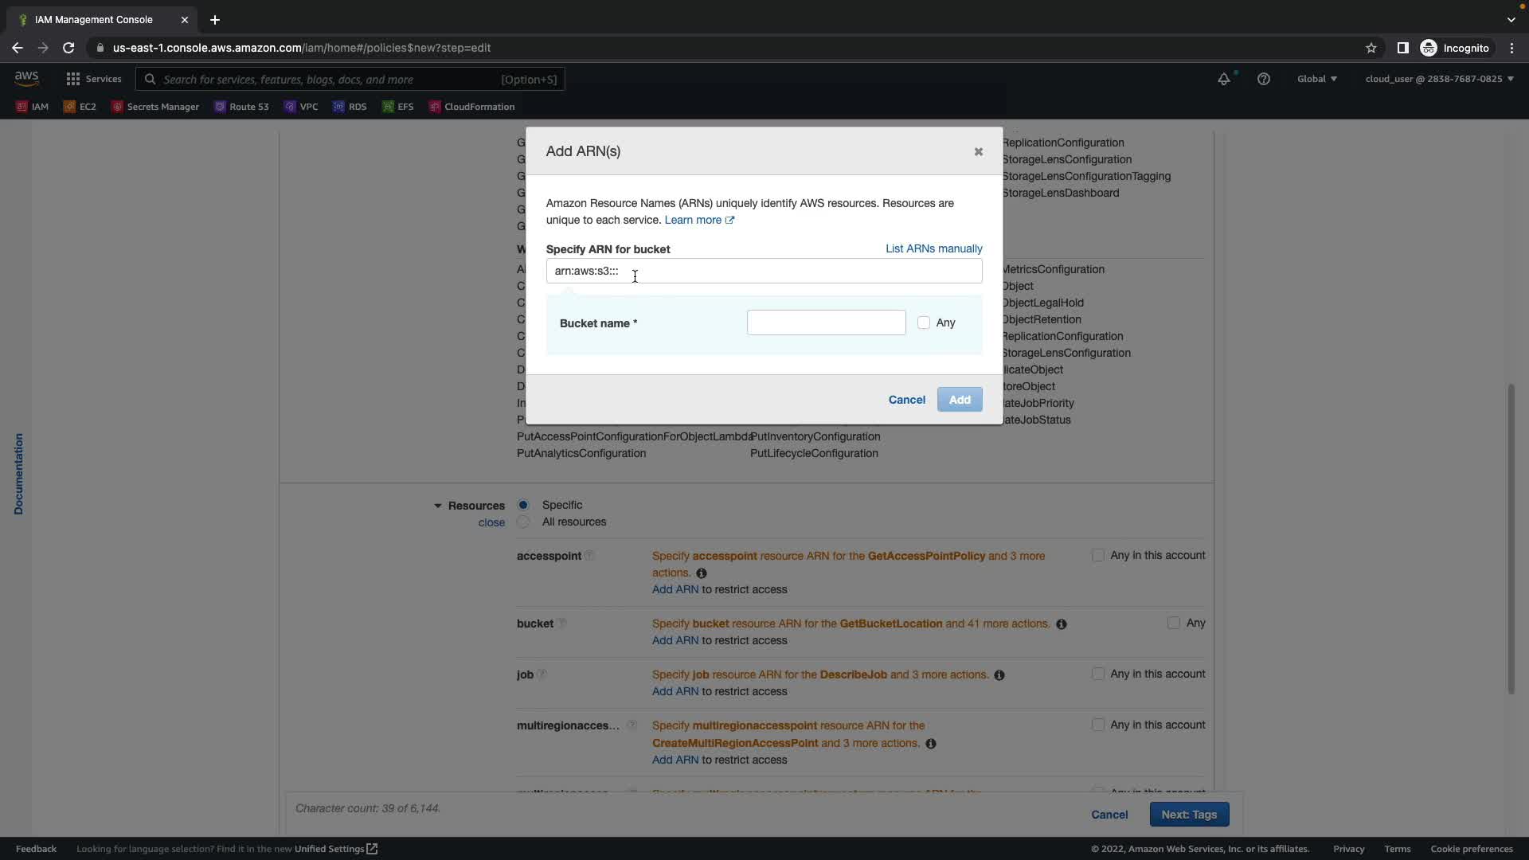The image size is (1529, 860).
Task: Collapse the Resources section triangle
Action: click(x=437, y=506)
